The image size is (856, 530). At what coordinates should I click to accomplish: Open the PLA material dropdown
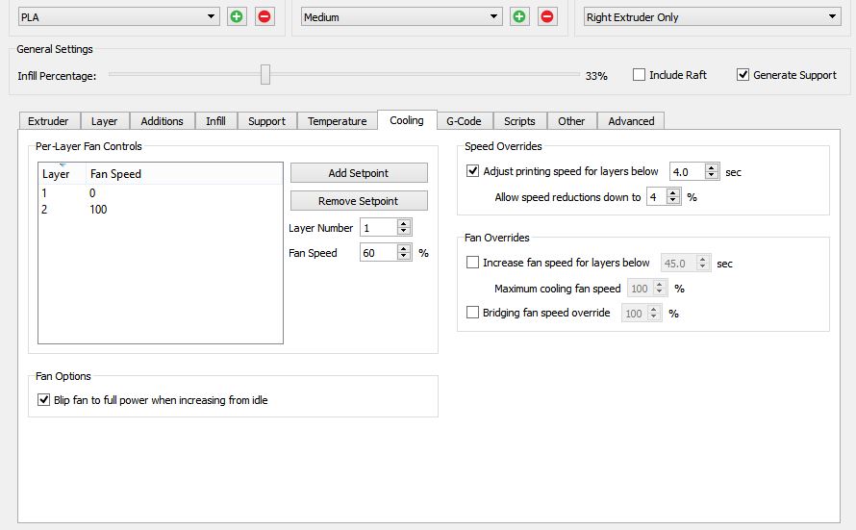tap(119, 16)
